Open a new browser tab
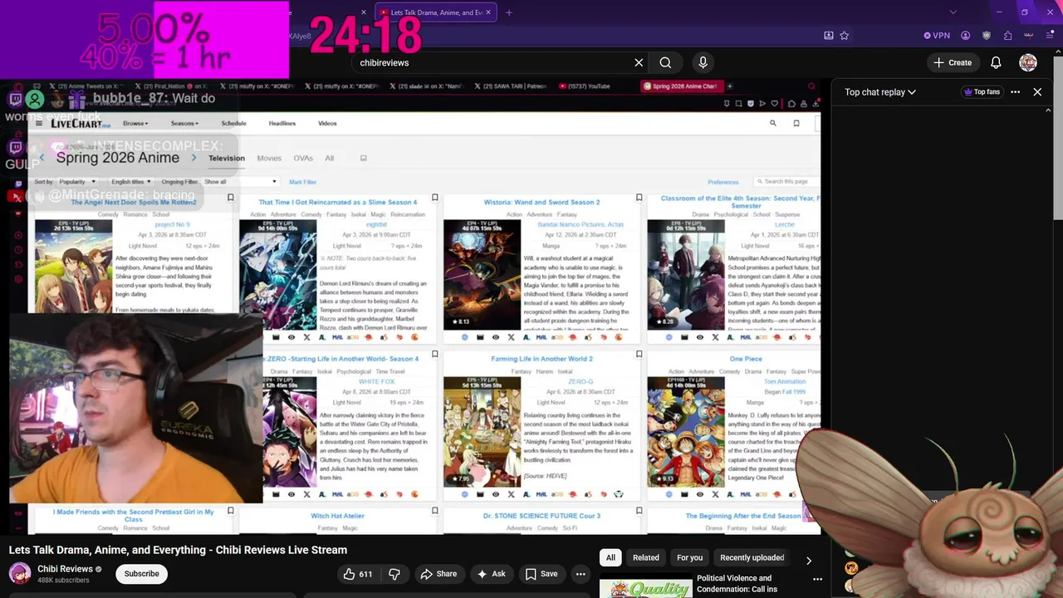 pyautogui.click(x=509, y=12)
